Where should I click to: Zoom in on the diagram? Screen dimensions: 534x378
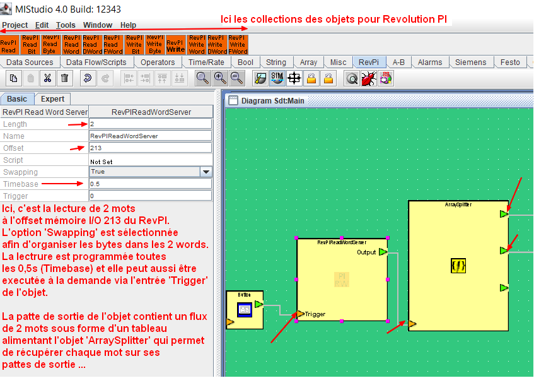pyautogui.click(x=220, y=79)
